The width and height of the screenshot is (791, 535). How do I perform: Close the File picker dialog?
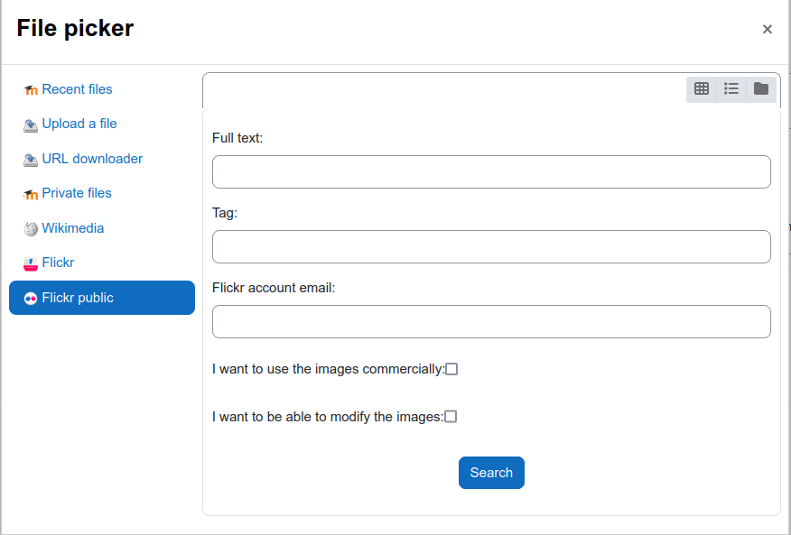768,29
